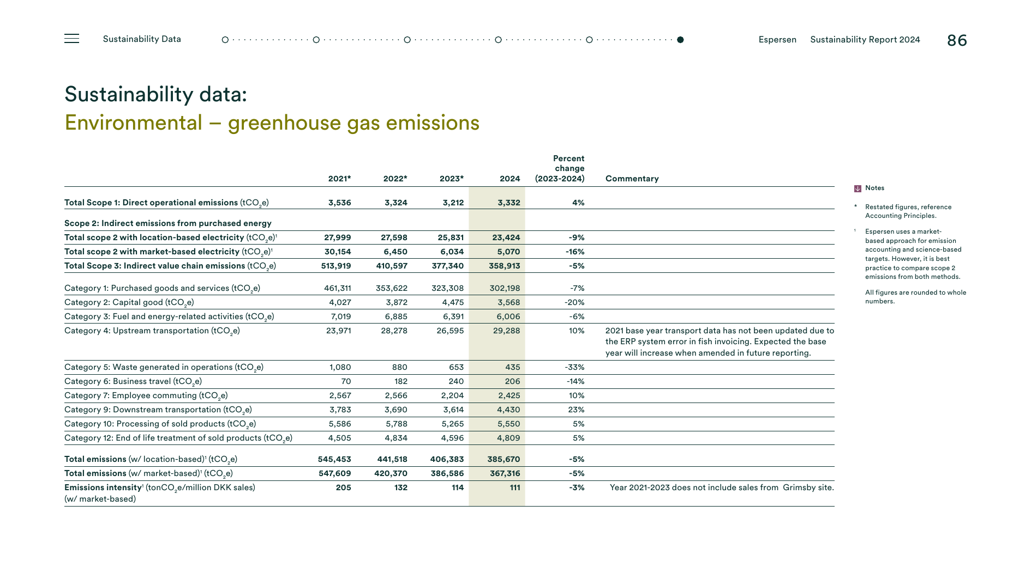The image size is (1031, 579).
Task: Click Emissions intensity 2024 value 111
Action: coord(515,487)
